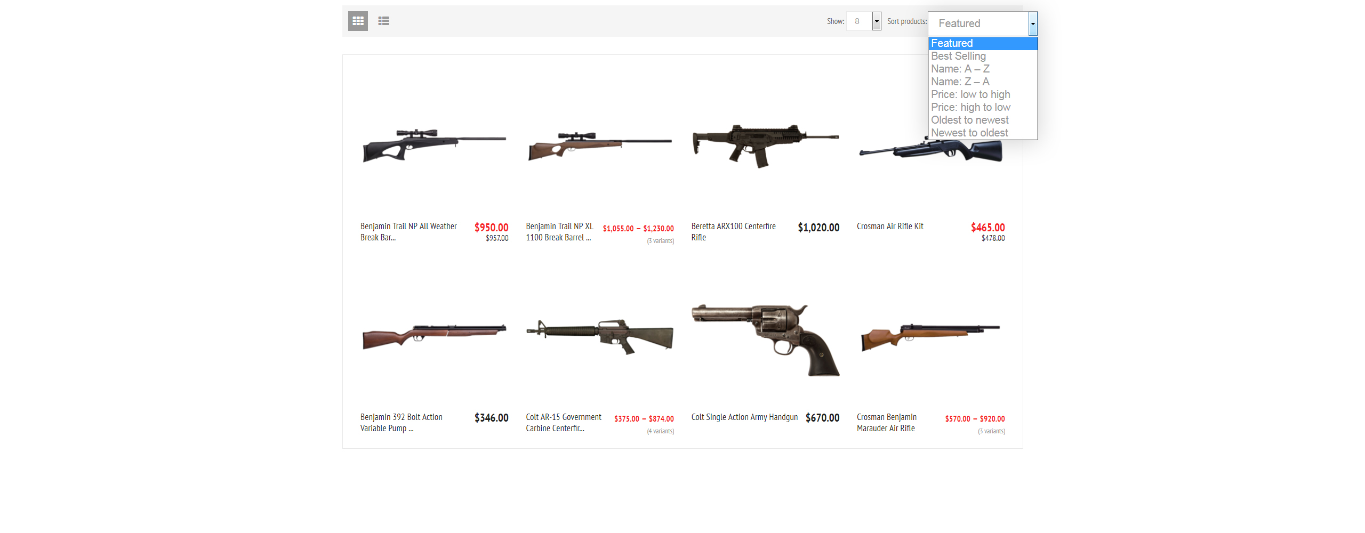Open Crosman Benjamin Marauder Air Rifle image

[931, 337]
